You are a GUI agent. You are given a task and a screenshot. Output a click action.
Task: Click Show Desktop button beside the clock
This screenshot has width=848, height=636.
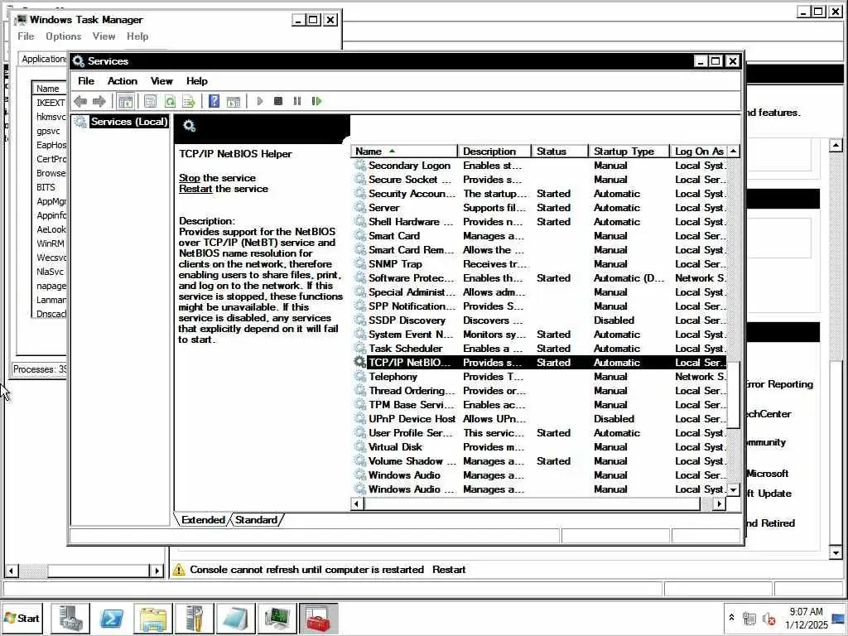pos(840,618)
